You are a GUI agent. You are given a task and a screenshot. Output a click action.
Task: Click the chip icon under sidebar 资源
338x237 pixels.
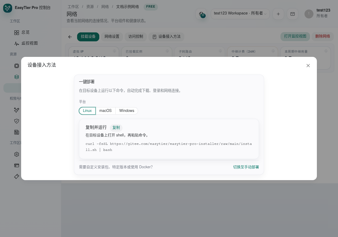(17, 66)
